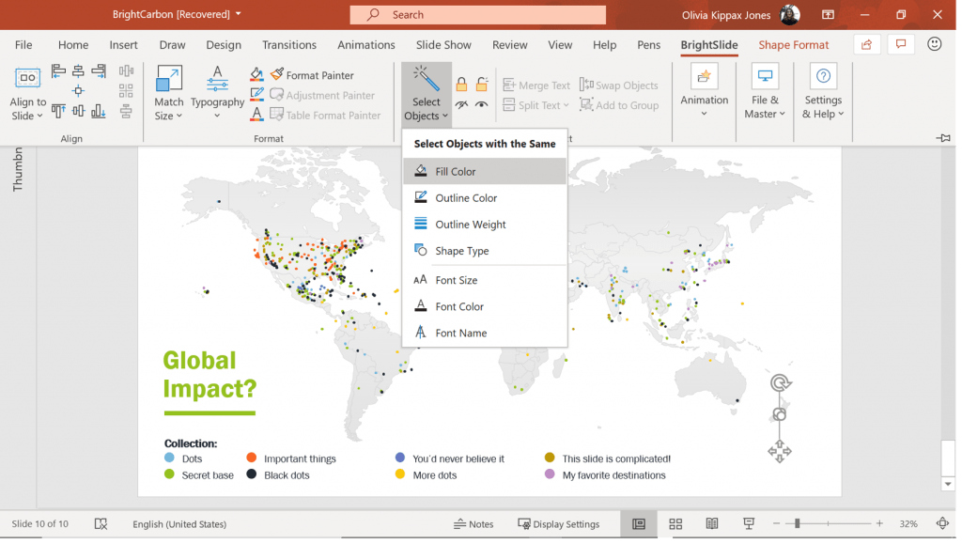Open the Notes pane button
The width and height of the screenshot is (962, 544).
473,524
